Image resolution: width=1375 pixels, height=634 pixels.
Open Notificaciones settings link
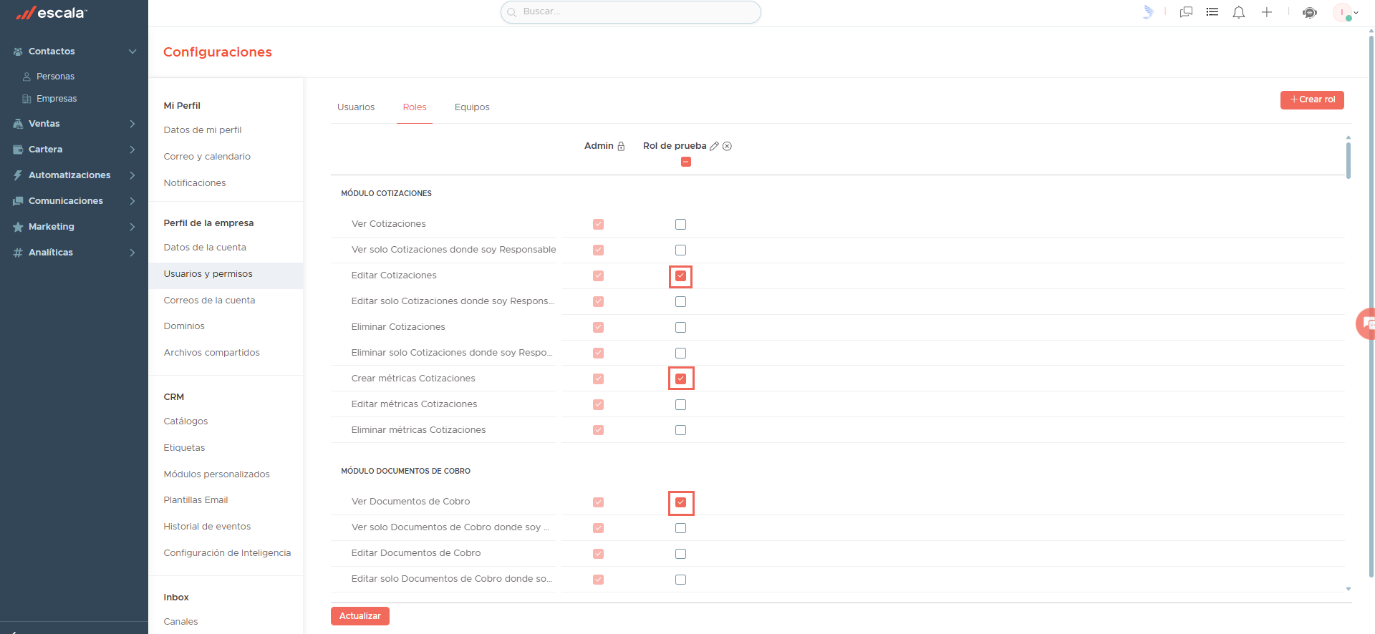(195, 183)
